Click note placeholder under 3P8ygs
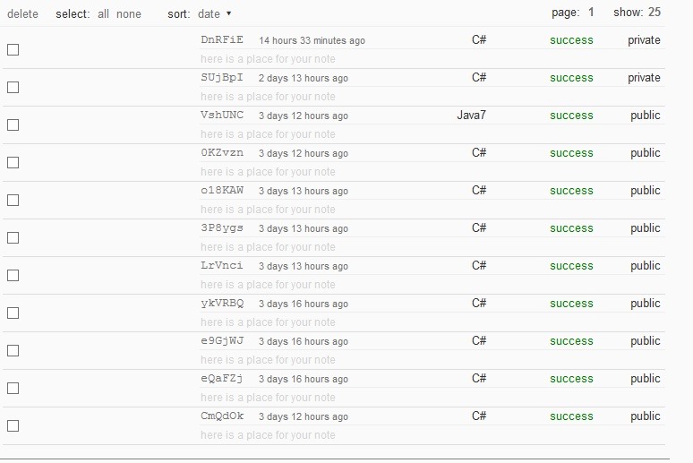Viewport: 693px width, 463px height. pyautogui.click(x=268, y=247)
